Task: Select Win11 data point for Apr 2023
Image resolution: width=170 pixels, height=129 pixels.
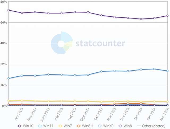Action: 22,76
